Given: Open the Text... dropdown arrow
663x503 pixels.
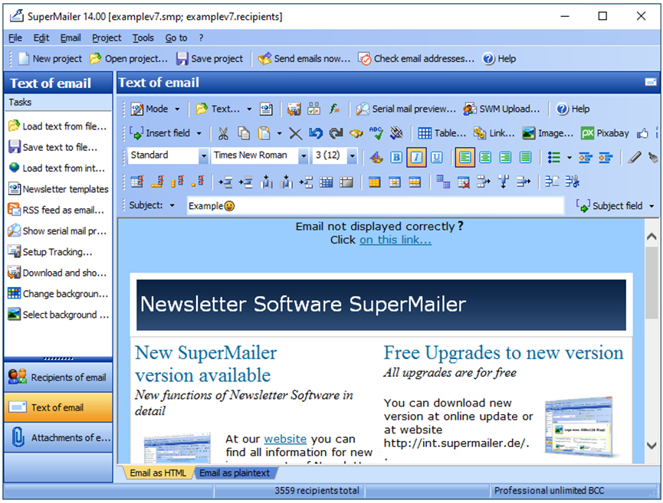Looking at the screenshot, I should pos(249,109).
